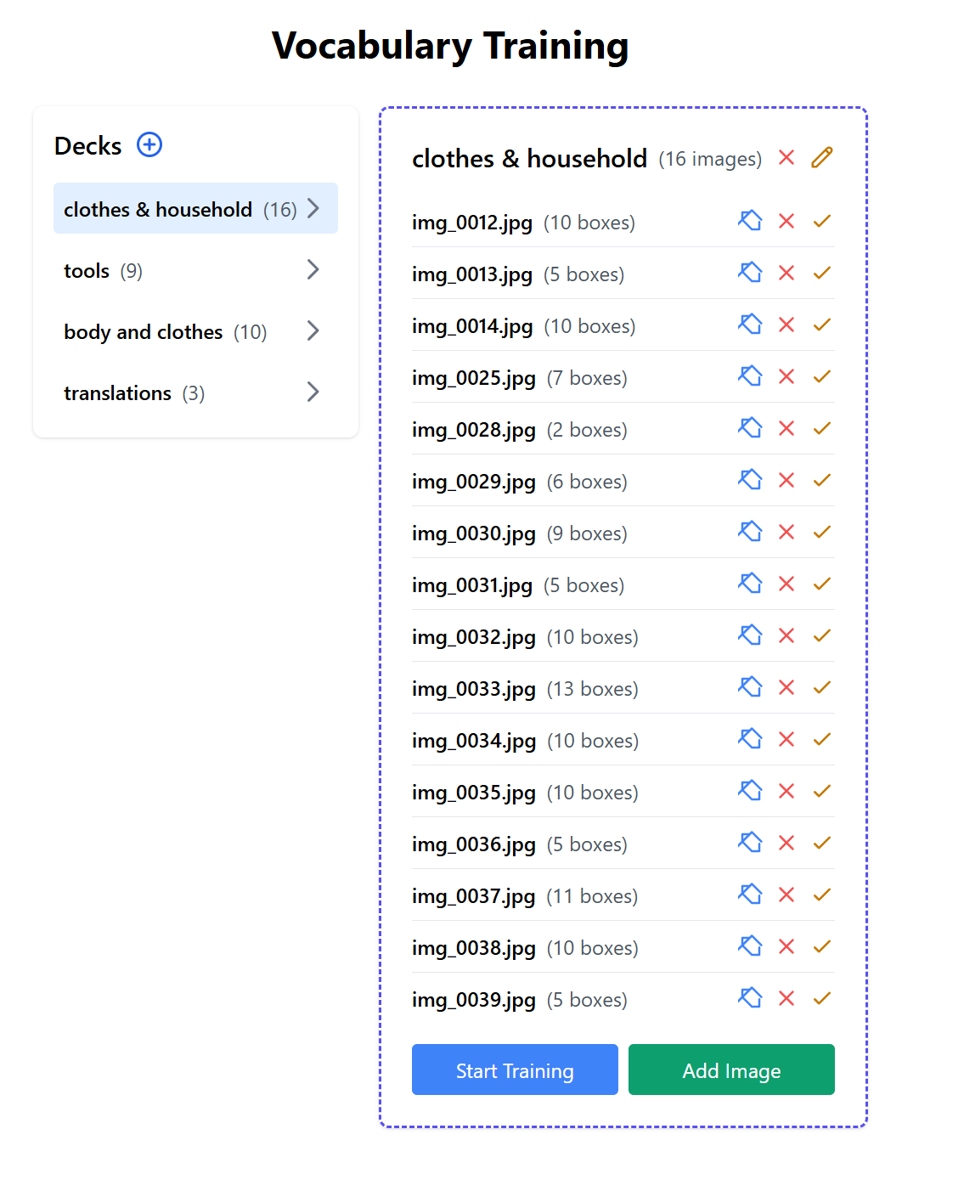This screenshot has width=964, height=1191.
Task: Click the Add Image button
Action: [x=730, y=1070]
